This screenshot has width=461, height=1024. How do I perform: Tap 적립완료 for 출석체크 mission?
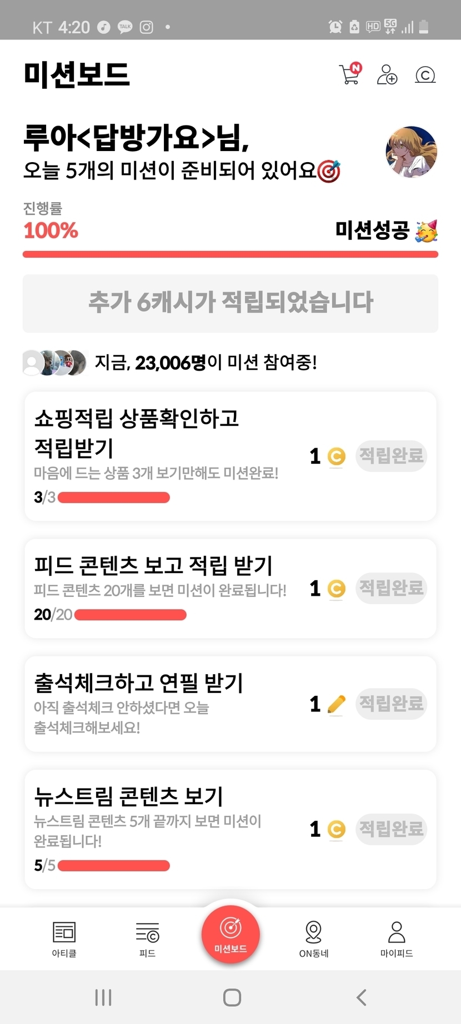tap(391, 704)
